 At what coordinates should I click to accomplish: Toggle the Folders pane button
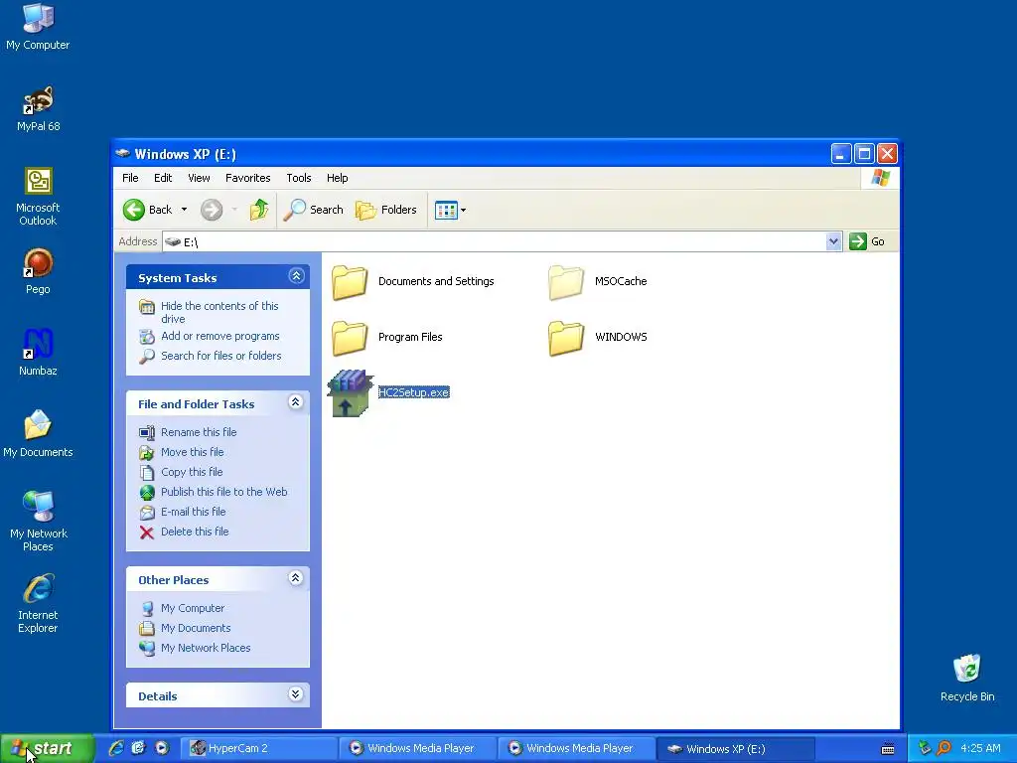click(x=386, y=210)
